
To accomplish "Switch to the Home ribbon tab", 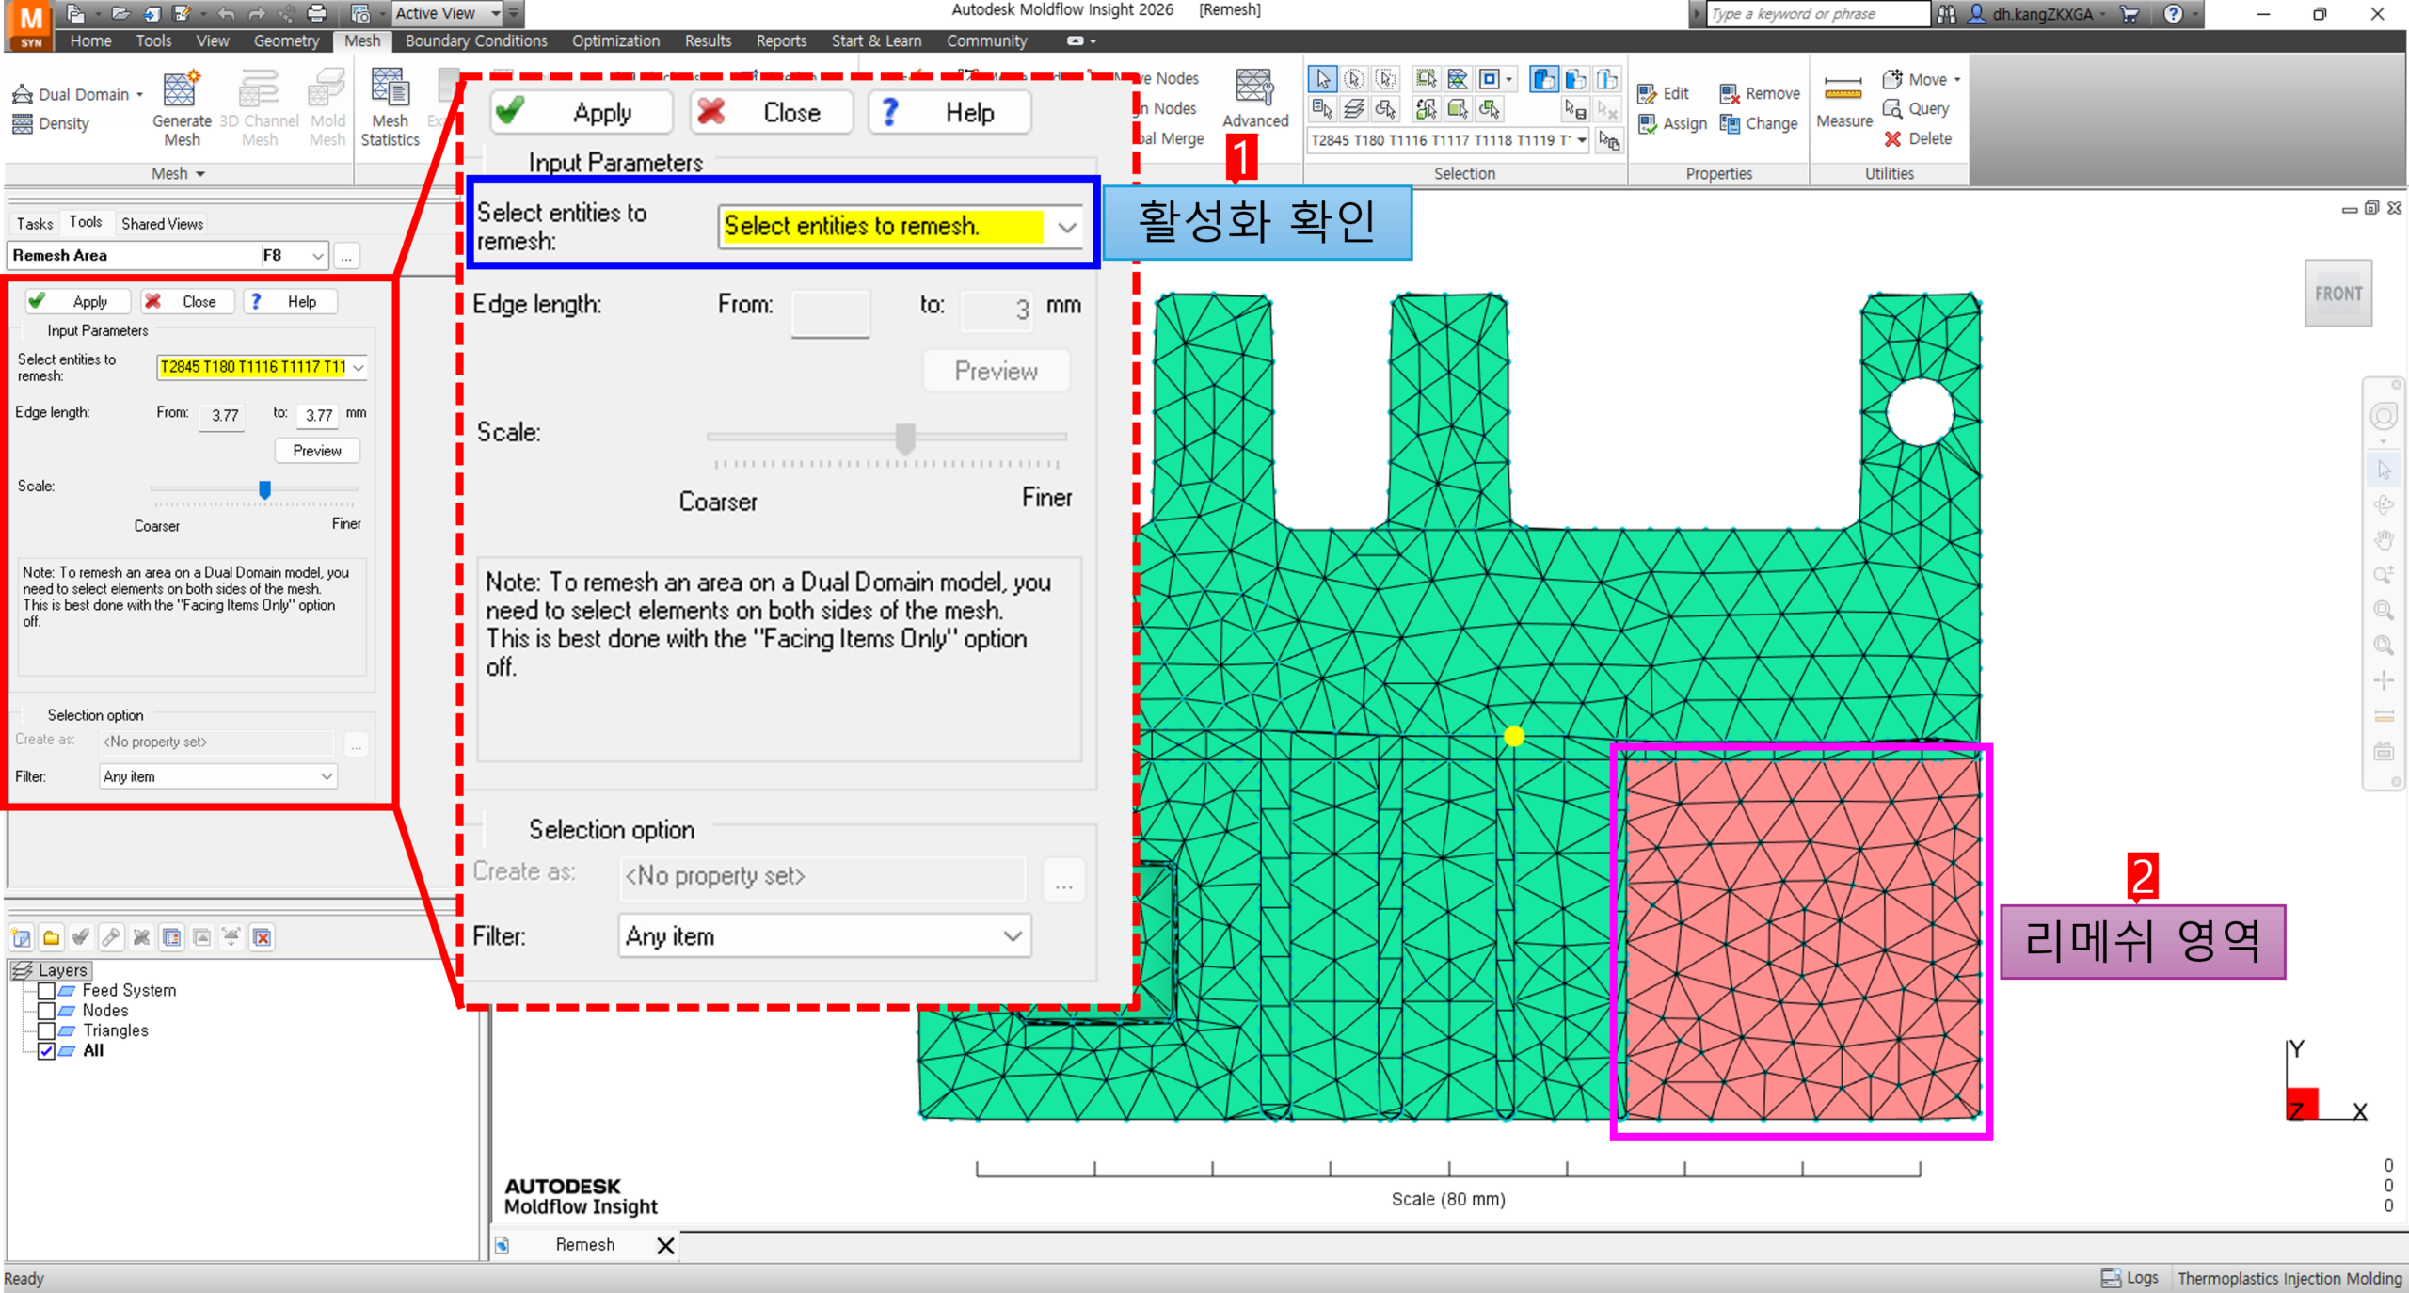I will [90, 40].
